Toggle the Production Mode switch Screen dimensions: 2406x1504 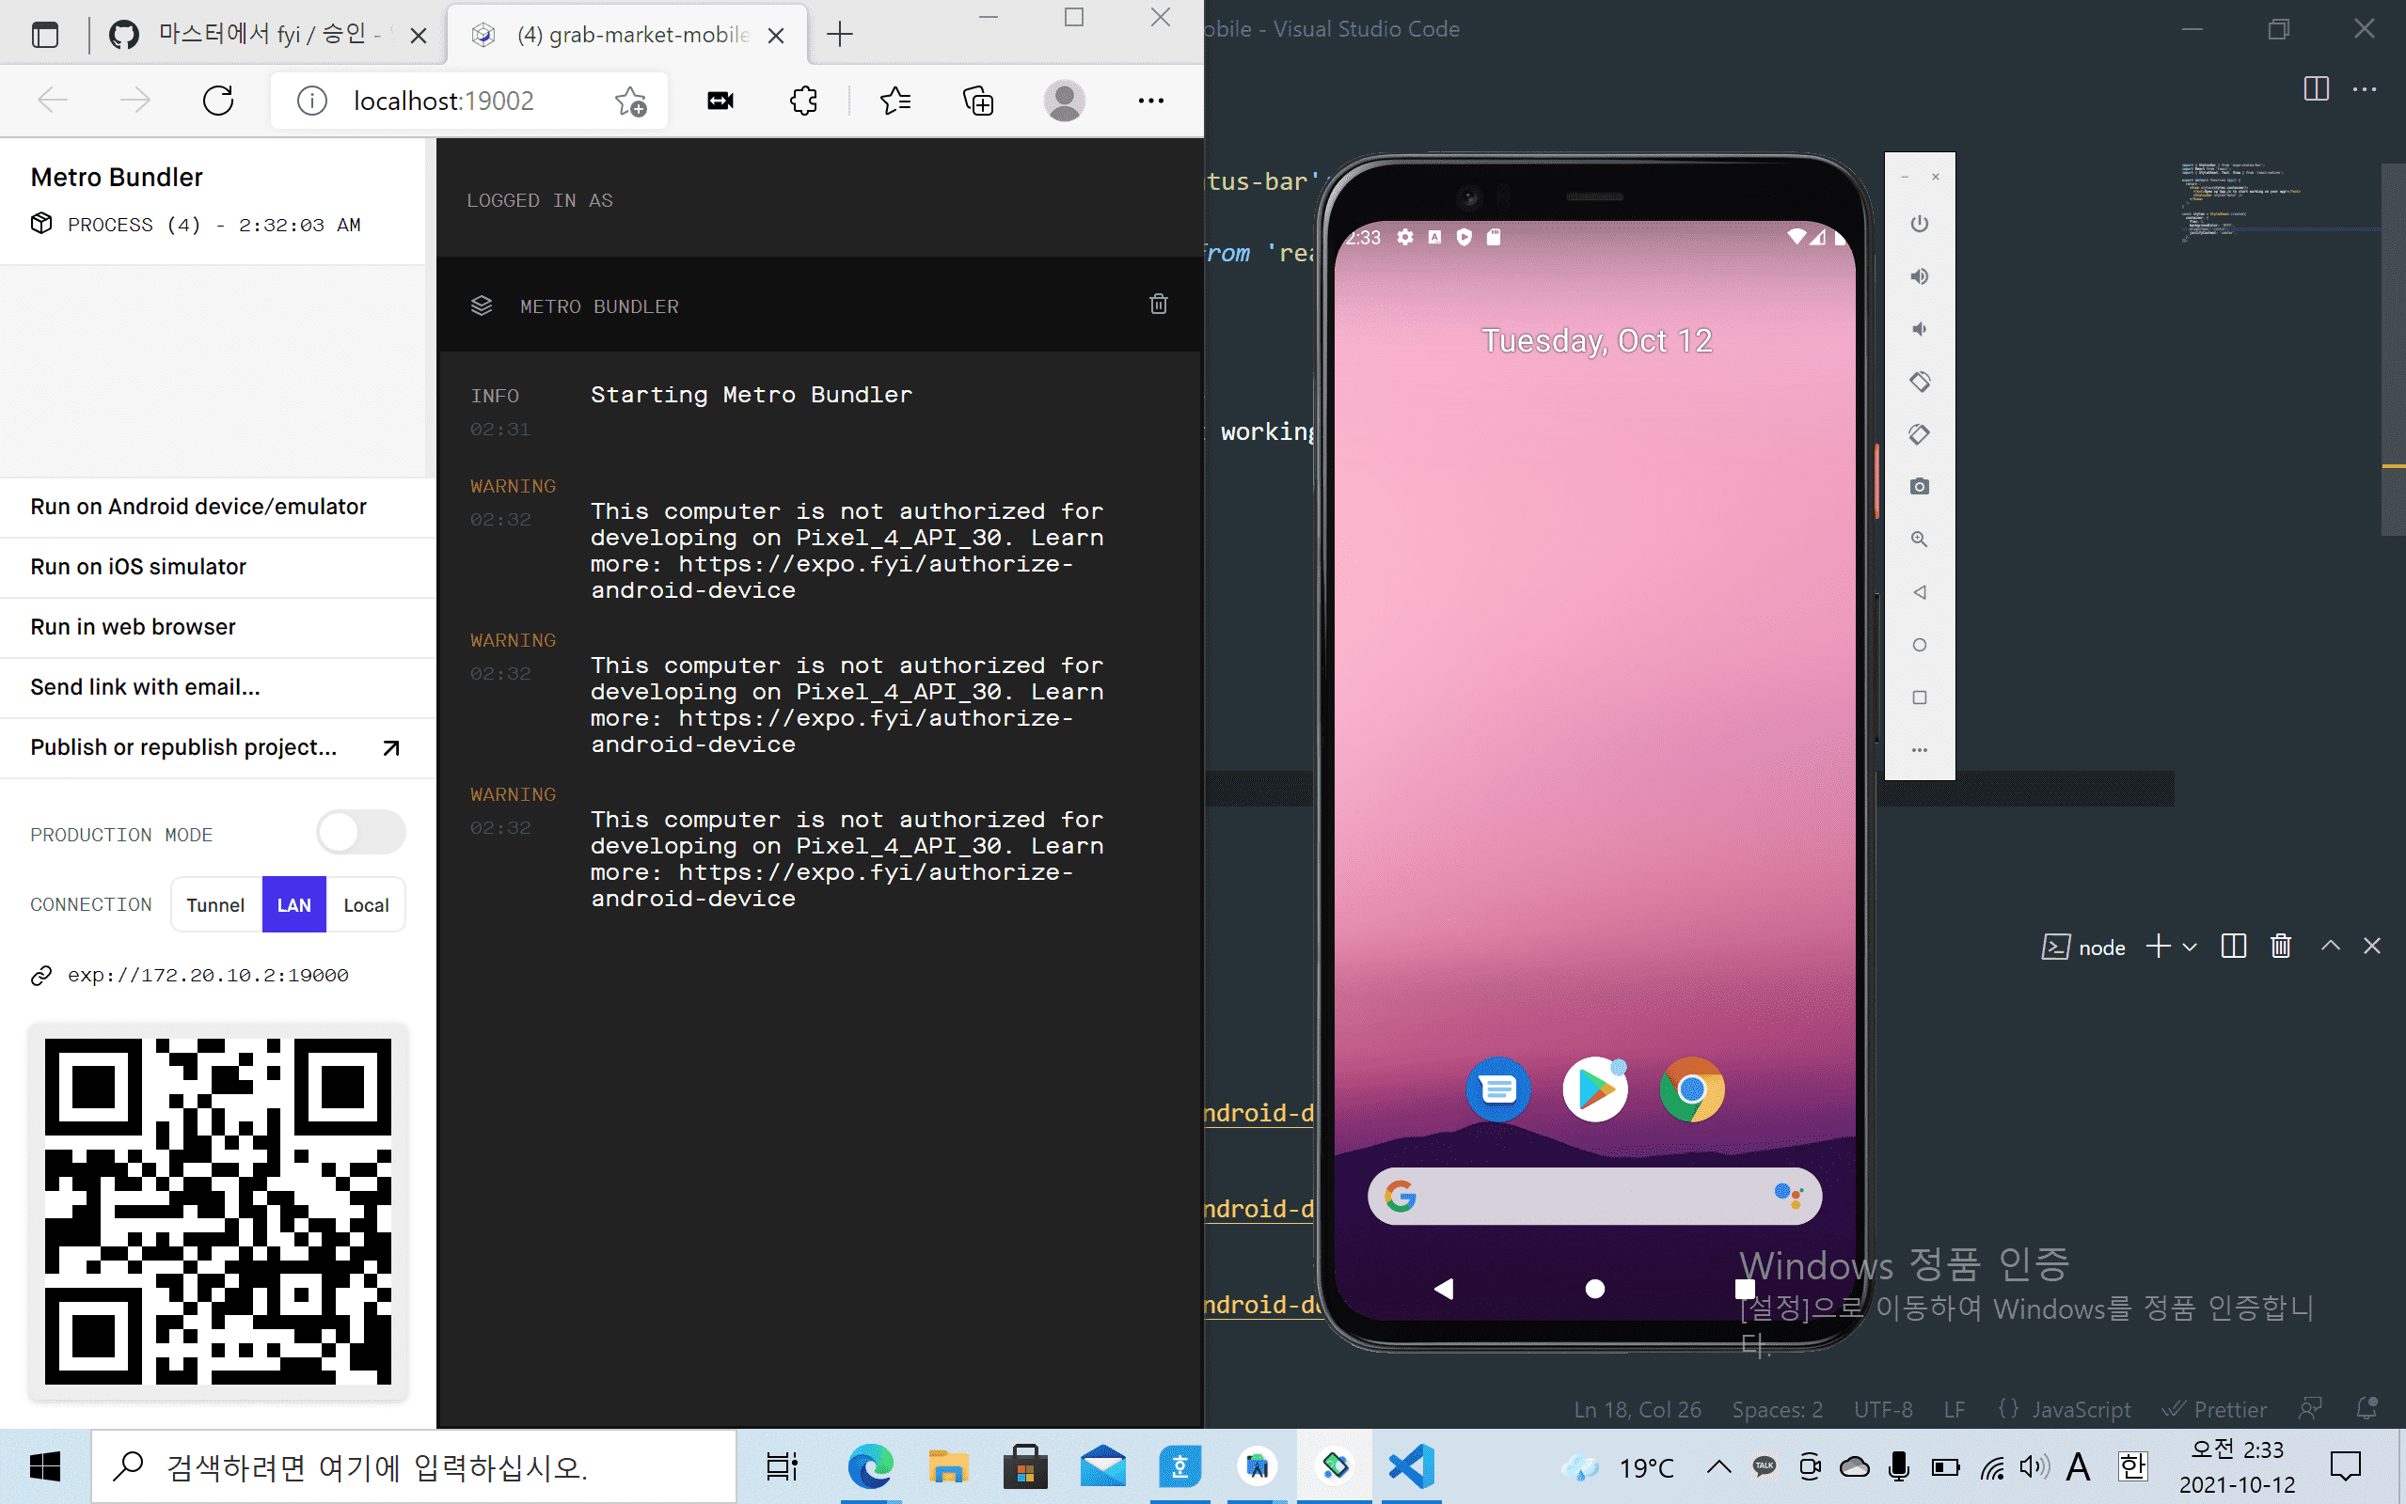360,833
